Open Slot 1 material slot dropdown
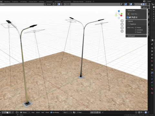Viewport: 155px width, 116px height. tap(67, 112)
